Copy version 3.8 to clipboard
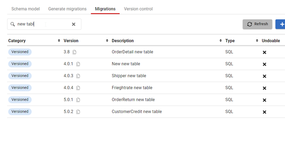 click(x=75, y=52)
